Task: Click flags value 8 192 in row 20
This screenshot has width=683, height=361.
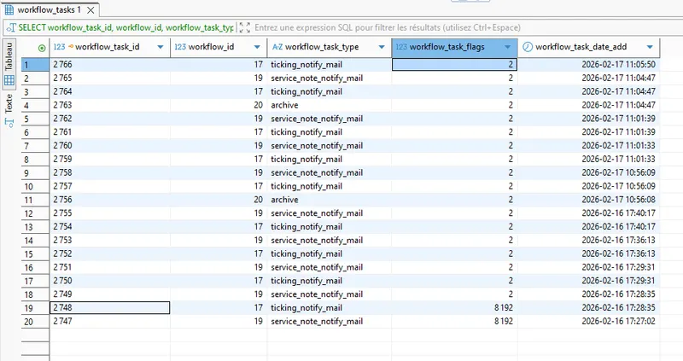Action: (455, 322)
